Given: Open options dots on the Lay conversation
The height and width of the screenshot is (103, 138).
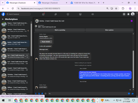Looking at the screenshot, I should pyautogui.click(x=25, y=56).
